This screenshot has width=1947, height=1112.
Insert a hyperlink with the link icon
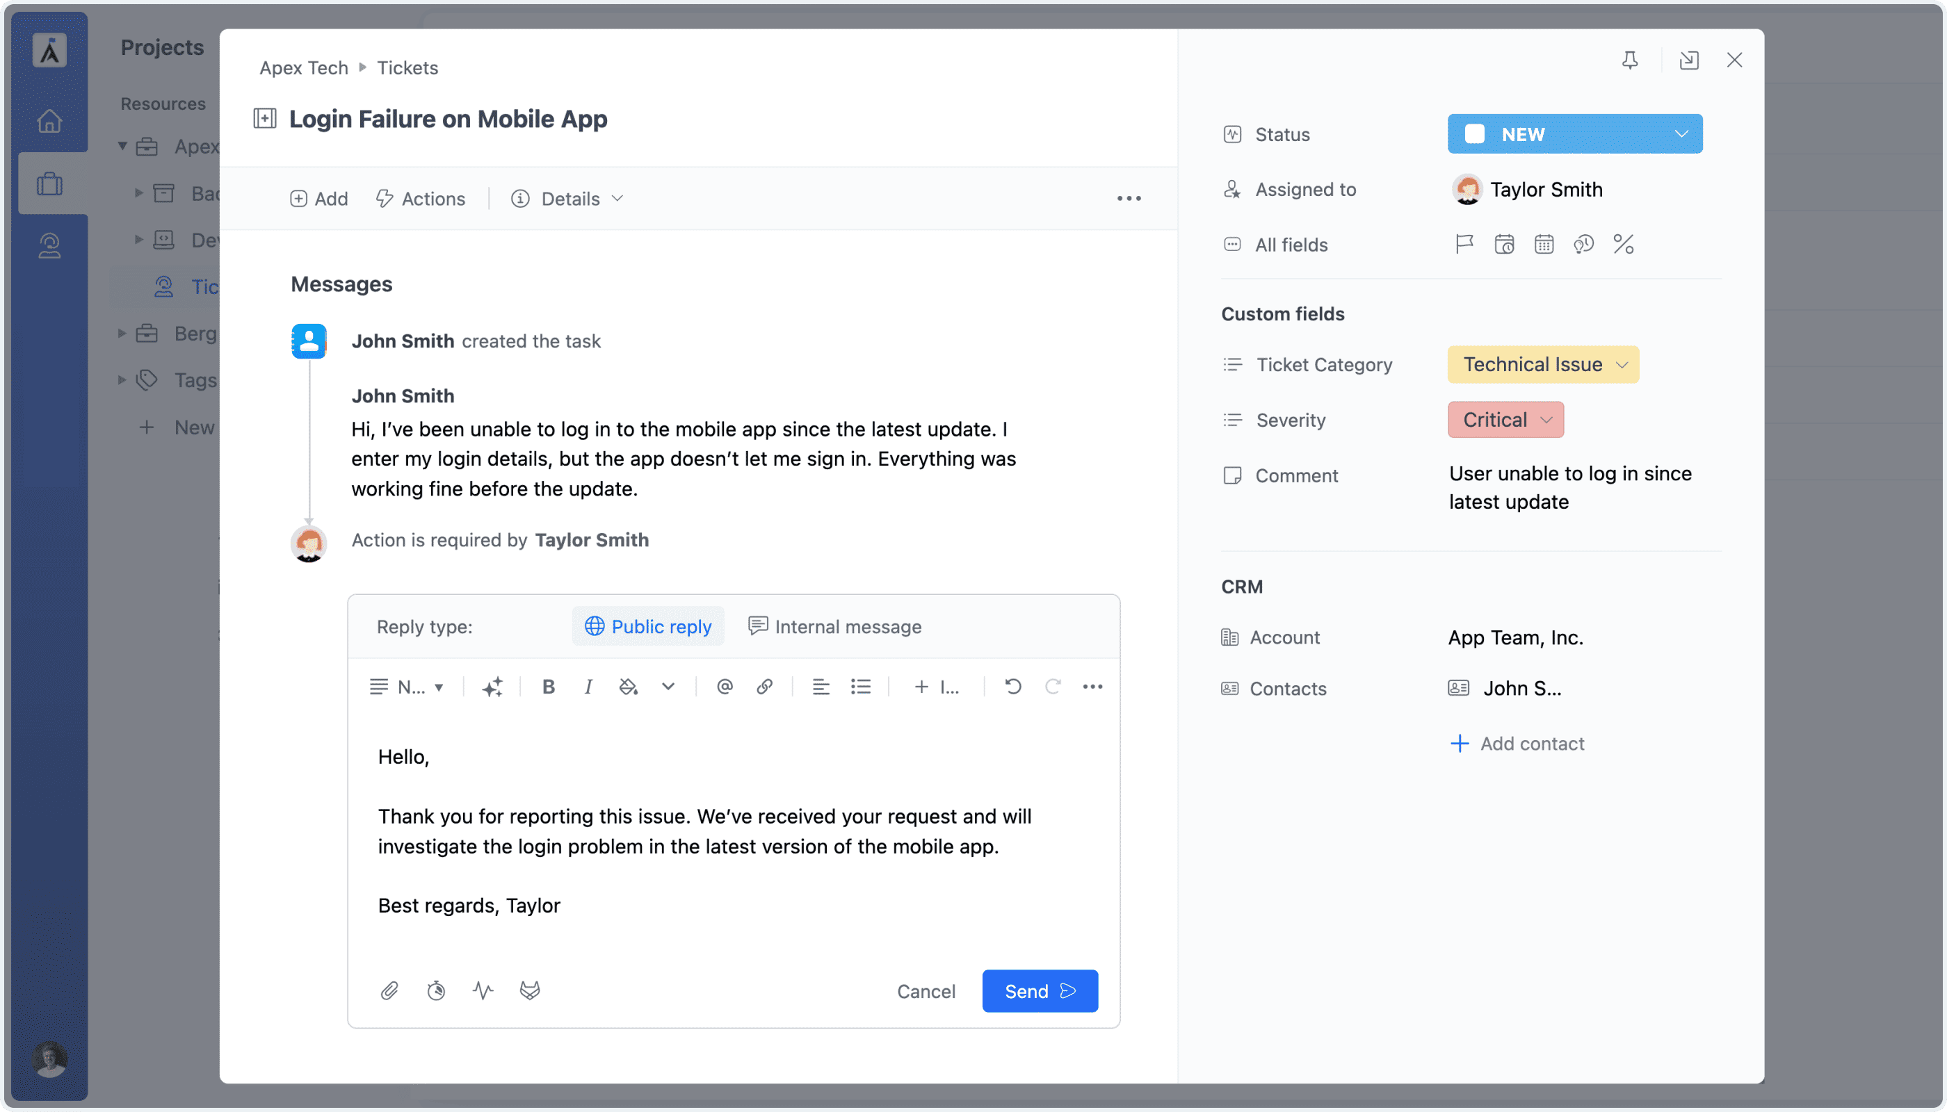click(764, 687)
